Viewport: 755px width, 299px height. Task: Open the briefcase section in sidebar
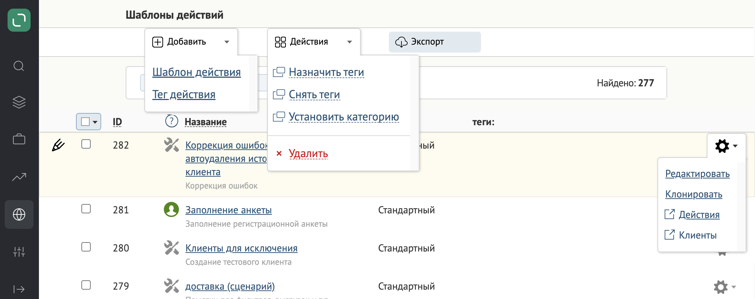coord(19,139)
